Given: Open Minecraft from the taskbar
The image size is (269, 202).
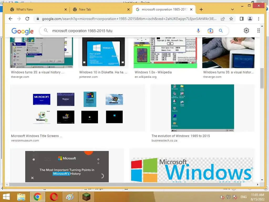Looking at the screenshot, I should coord(86,197).
